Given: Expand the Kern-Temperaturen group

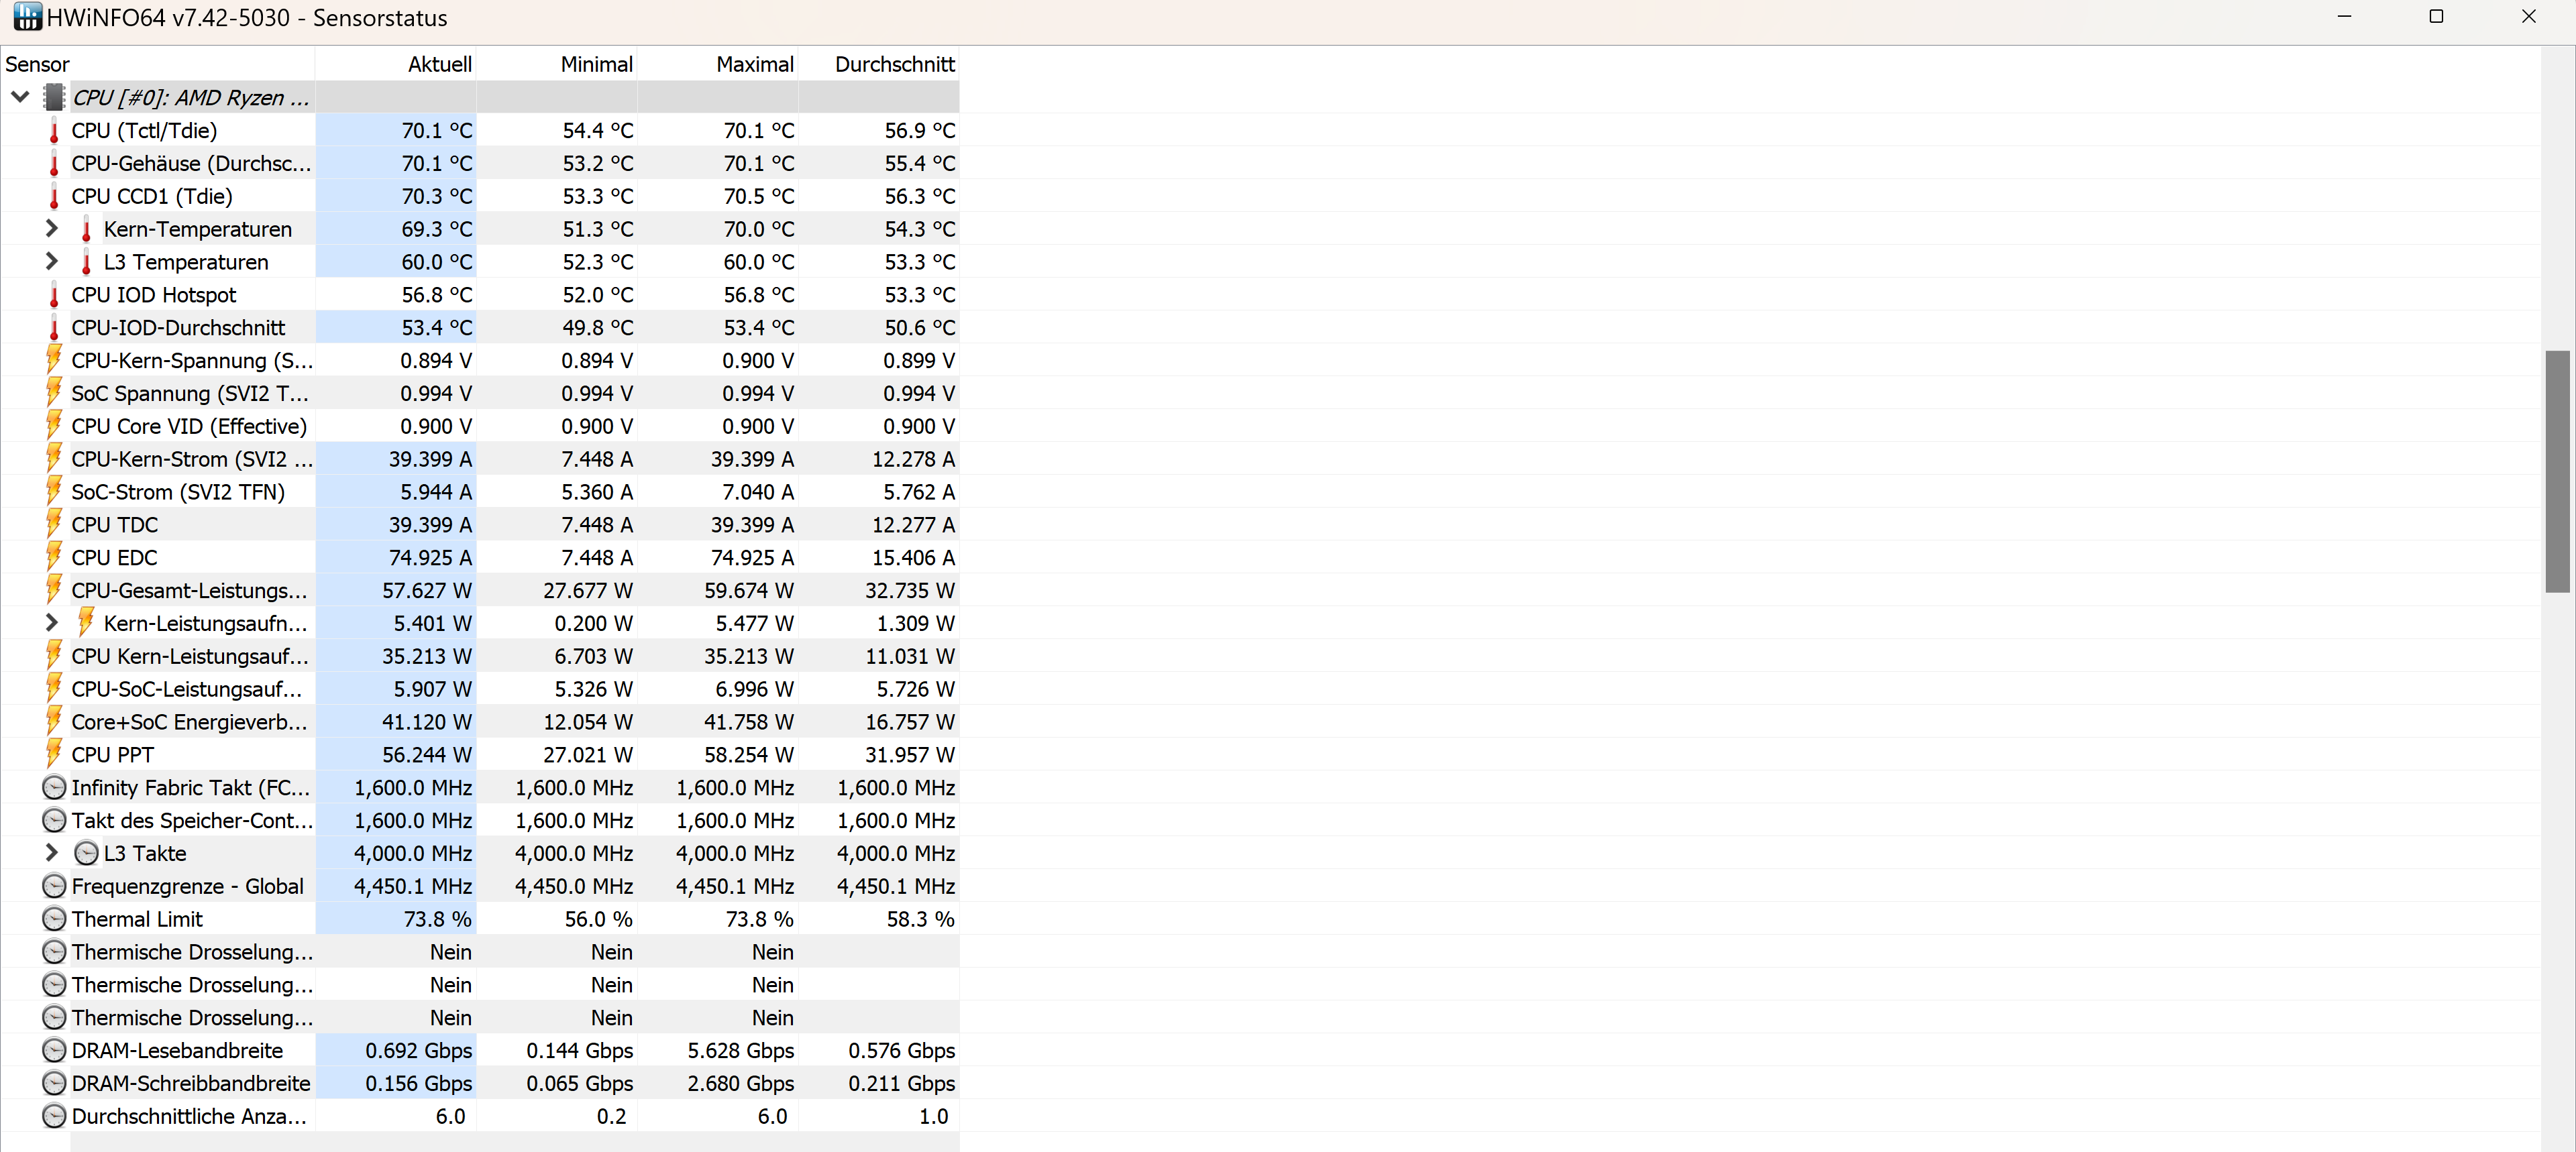Looking at the screenshot, I should click(51, 228).
